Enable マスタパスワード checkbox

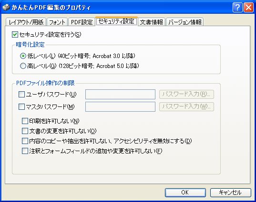click(22, 107)
